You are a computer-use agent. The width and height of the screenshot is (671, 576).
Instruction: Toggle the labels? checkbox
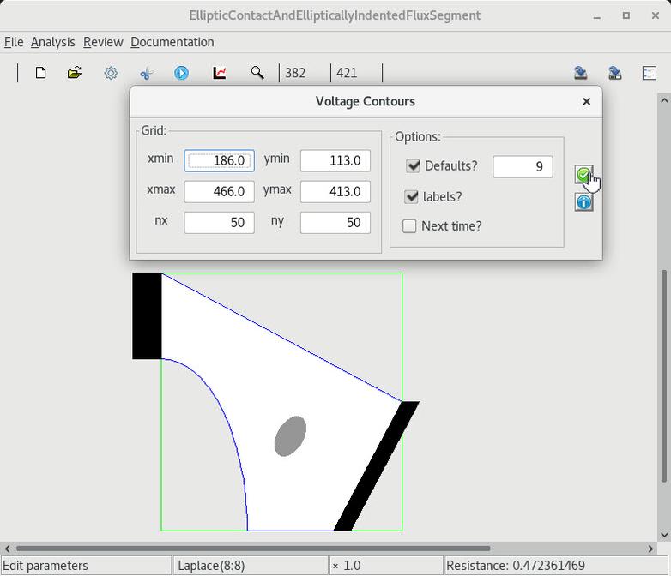[412, 196]
